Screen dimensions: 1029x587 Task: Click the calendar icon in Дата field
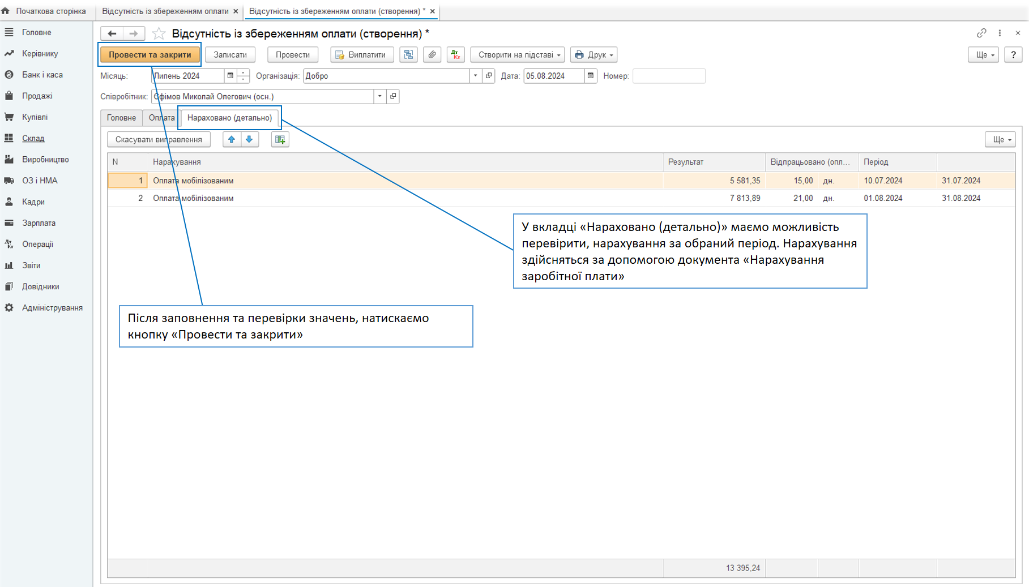[591, 76]
